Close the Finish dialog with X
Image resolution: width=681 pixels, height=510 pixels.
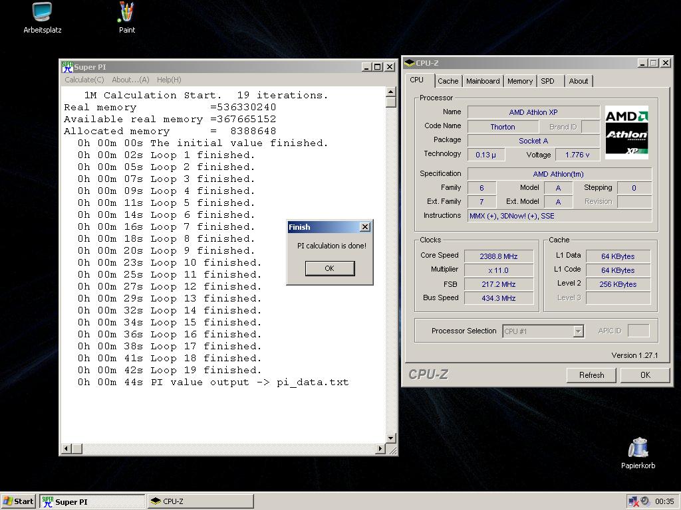[x=364, y=227]
